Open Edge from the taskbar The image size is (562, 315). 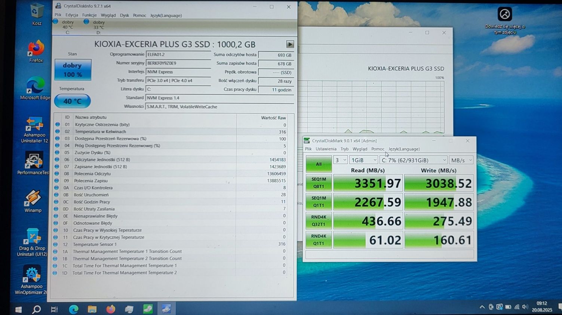point(74,309)
